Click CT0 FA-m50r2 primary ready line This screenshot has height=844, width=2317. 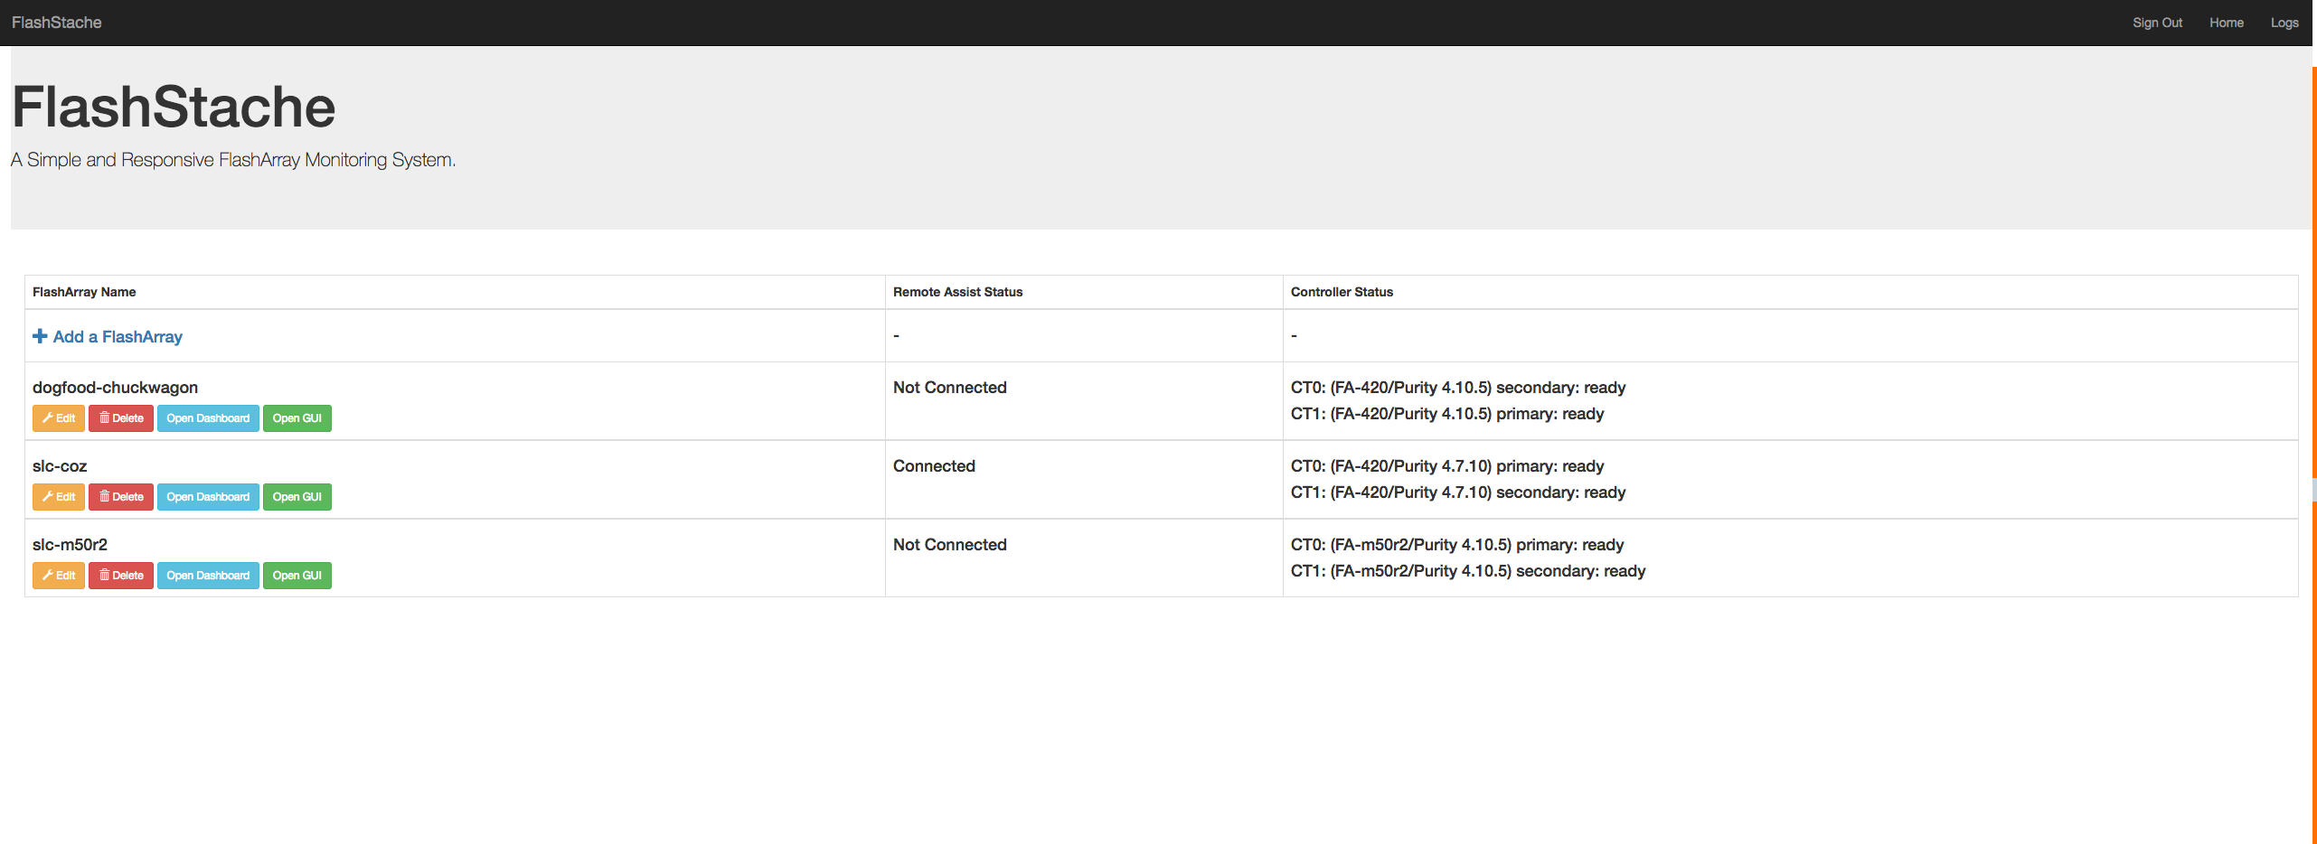1456,545
